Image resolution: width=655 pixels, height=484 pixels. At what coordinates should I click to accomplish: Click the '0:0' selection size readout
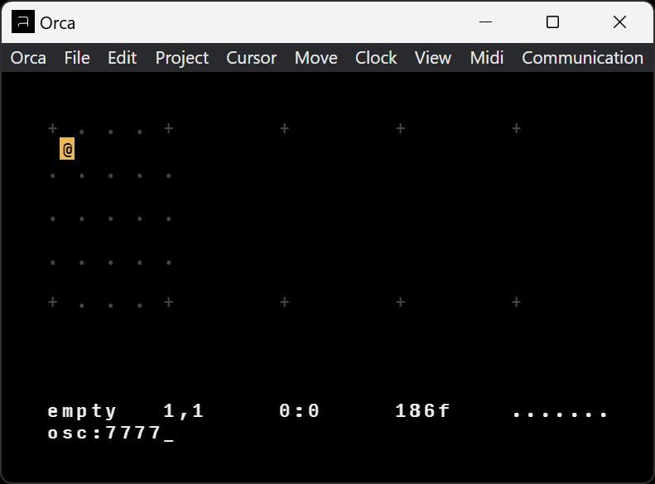click(300, 411)
